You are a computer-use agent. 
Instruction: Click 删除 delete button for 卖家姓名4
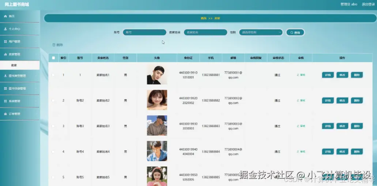point(357,152)
